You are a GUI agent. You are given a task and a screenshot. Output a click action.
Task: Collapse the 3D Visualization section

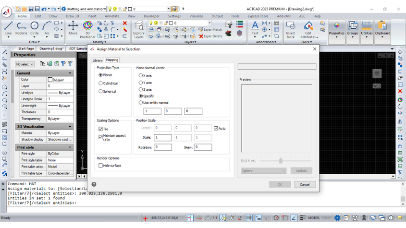(x=70, y=127)
